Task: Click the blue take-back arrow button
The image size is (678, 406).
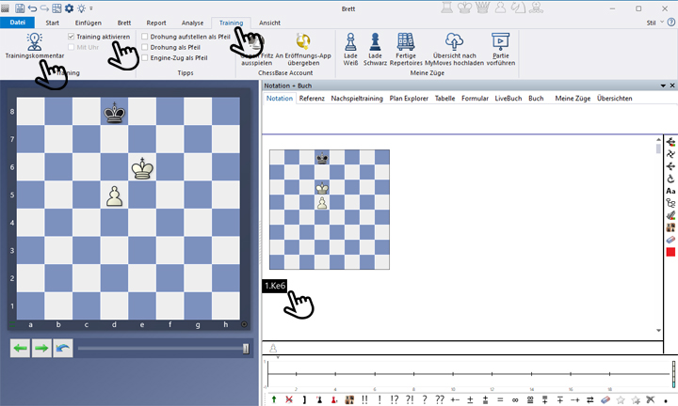Action: click(63, 349)
